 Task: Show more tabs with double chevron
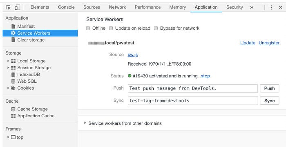point(252,7)
